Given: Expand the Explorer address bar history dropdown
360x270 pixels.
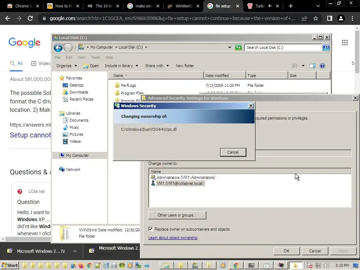Looking at the screenshot, I should click(230, 47).
